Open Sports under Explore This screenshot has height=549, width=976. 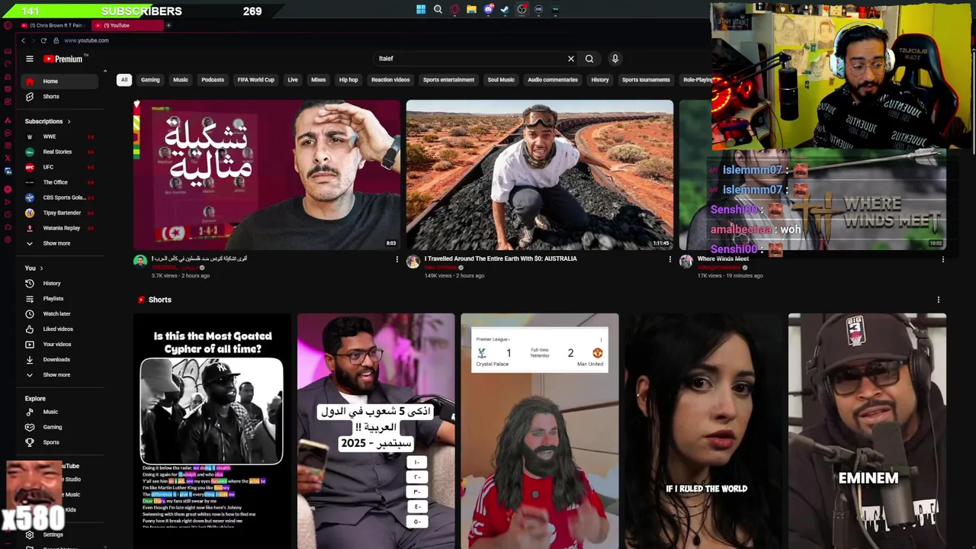point(61,442)
